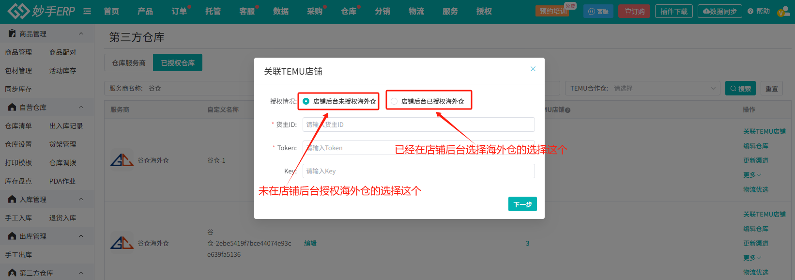Viewport: 795px width, 280px height.
Task: Click the 编辑 link next to the custom name
Action: (x=310, y=243)
